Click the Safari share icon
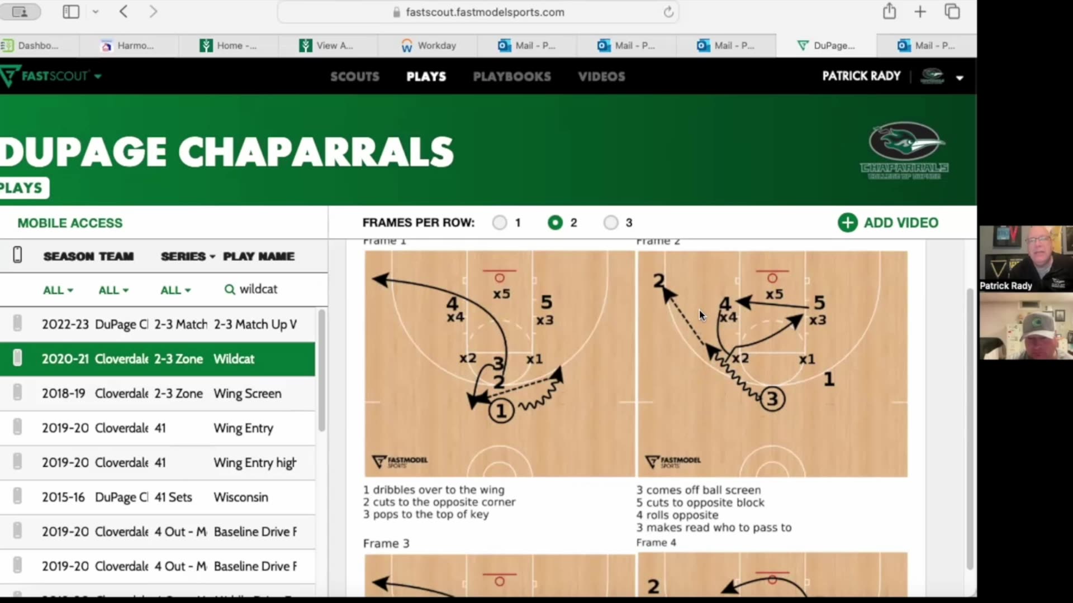 coord(889,12)
